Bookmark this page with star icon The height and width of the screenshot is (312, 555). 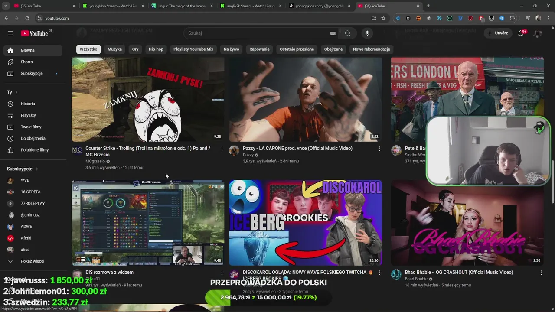point(383,18)
